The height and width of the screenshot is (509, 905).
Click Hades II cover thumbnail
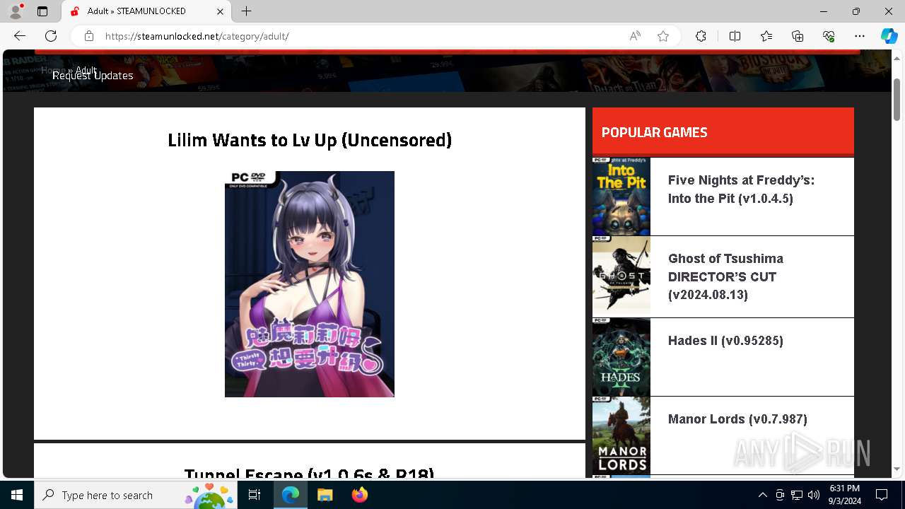pos(621,357)
